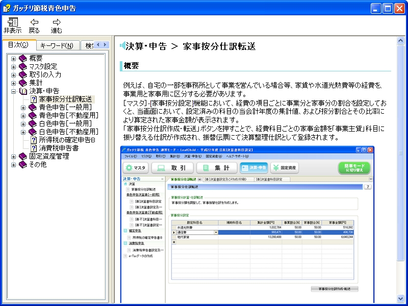Expand the 概要 tree node
408x306 pixels.
pos(14,59)
